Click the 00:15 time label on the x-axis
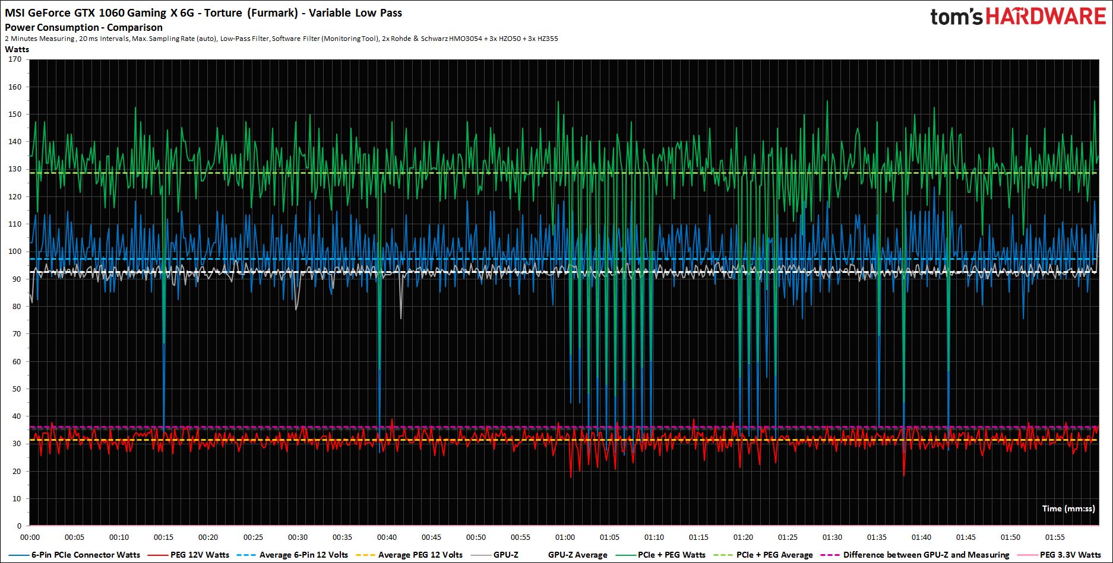 (x=163, y=537)
